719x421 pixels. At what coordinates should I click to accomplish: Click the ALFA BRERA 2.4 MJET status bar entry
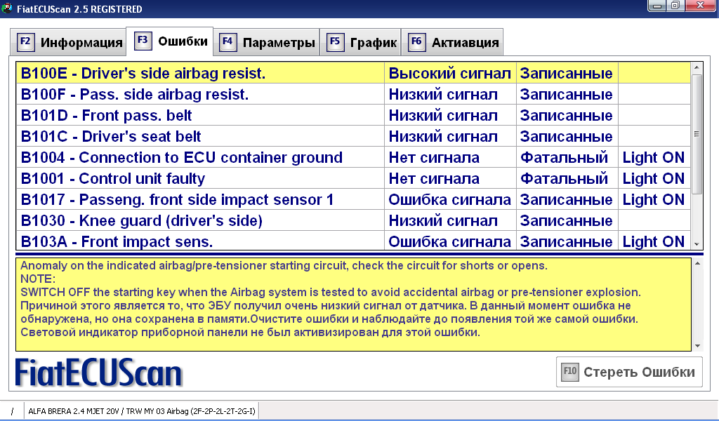[142, 411]
